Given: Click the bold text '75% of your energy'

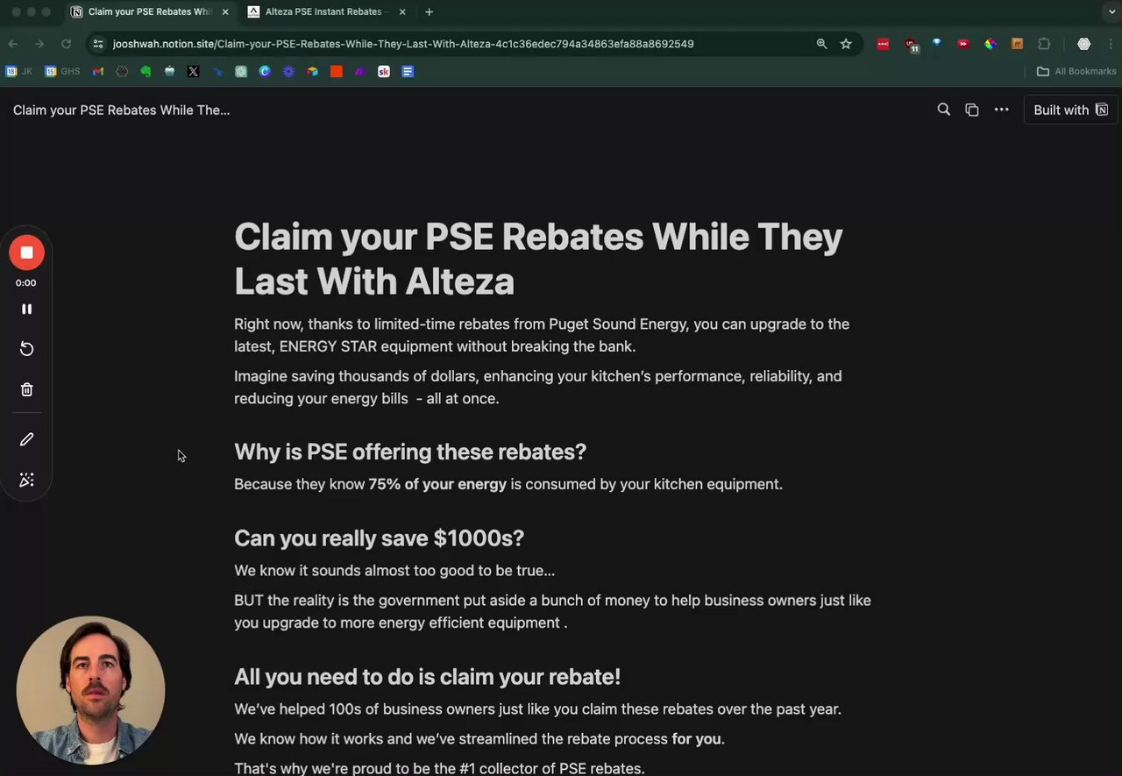Looking at the screenshot, I should coord(437,484).
